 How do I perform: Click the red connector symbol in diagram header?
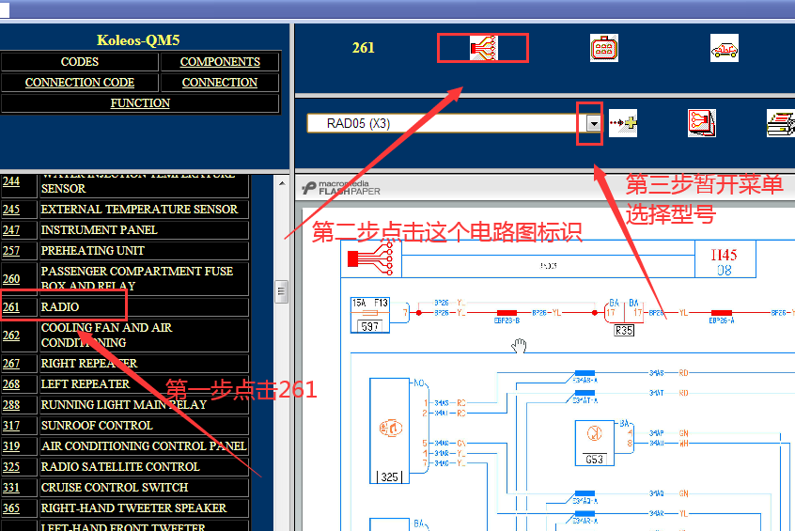coord(370,258)
